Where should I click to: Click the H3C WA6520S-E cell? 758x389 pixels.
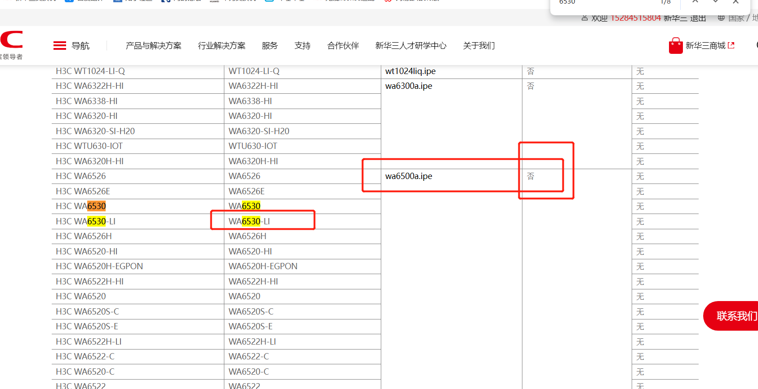[87, 327]
